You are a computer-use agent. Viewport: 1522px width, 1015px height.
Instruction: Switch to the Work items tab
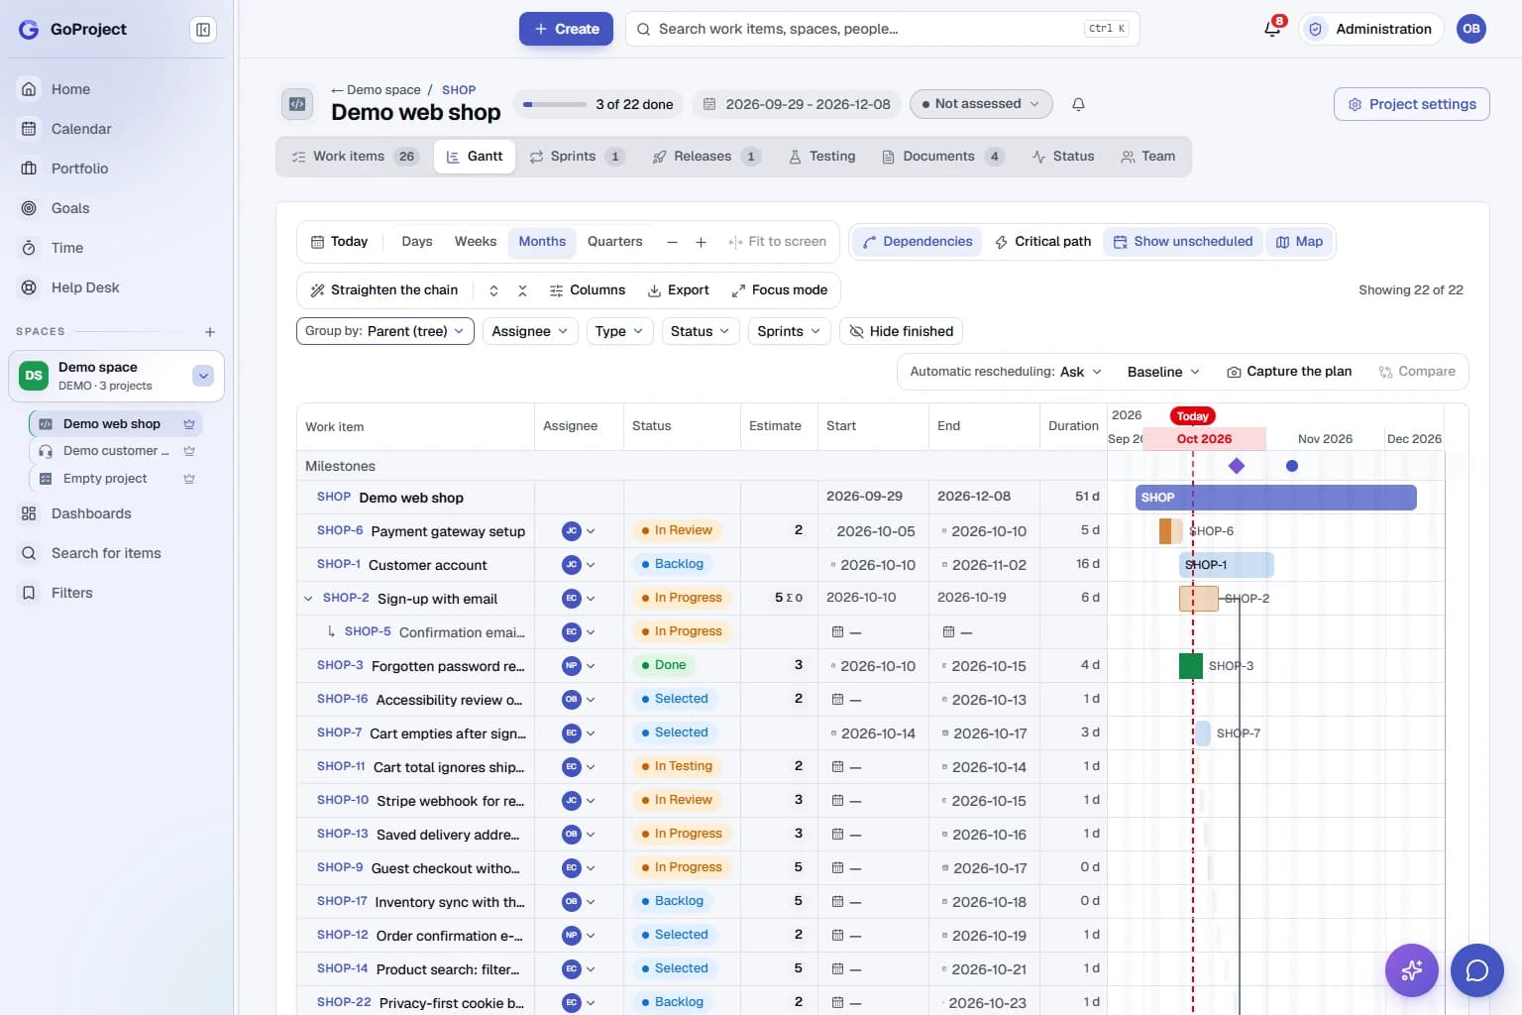coord(354,157)
